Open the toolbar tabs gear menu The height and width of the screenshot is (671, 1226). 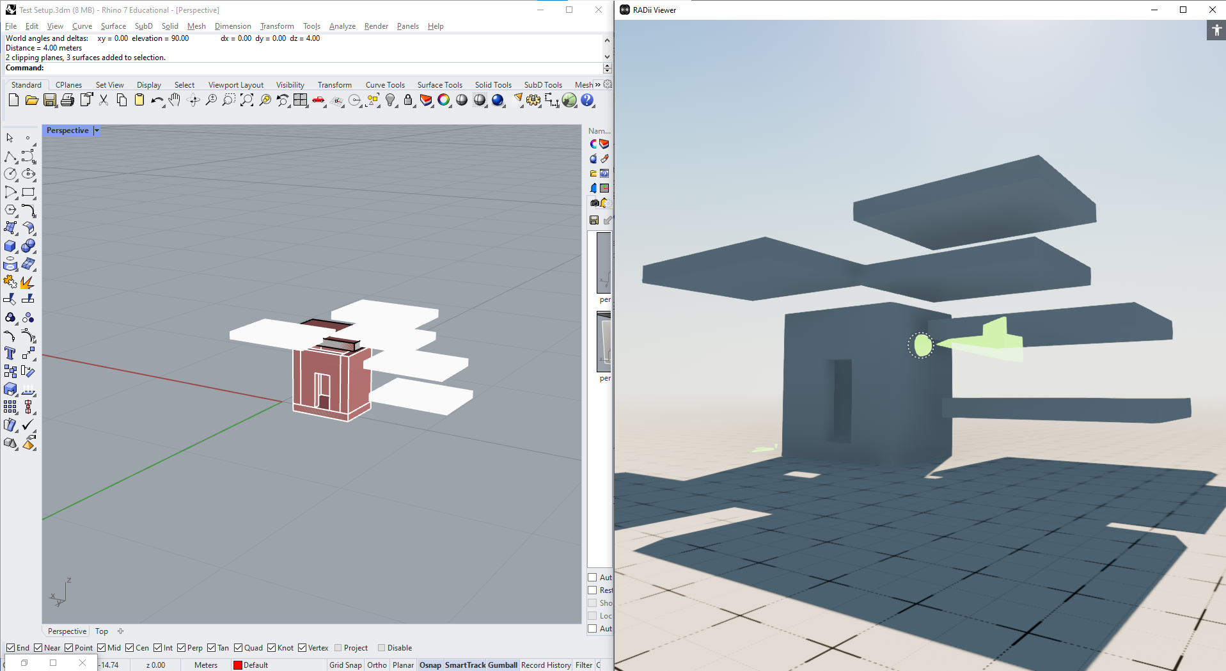[x=608, y=84]
